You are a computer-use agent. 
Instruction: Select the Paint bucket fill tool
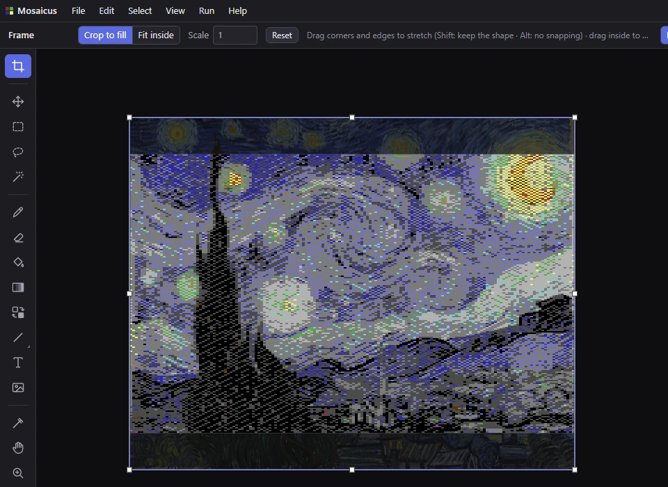18,262
